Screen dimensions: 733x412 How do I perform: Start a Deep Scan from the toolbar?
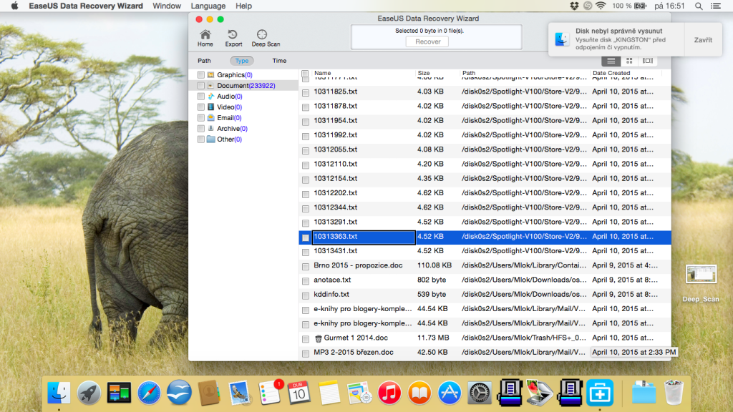265,37
